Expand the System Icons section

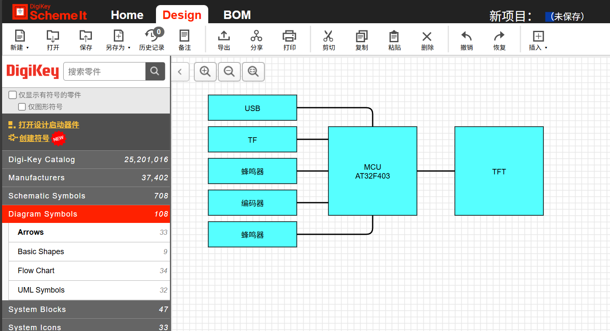86,325
